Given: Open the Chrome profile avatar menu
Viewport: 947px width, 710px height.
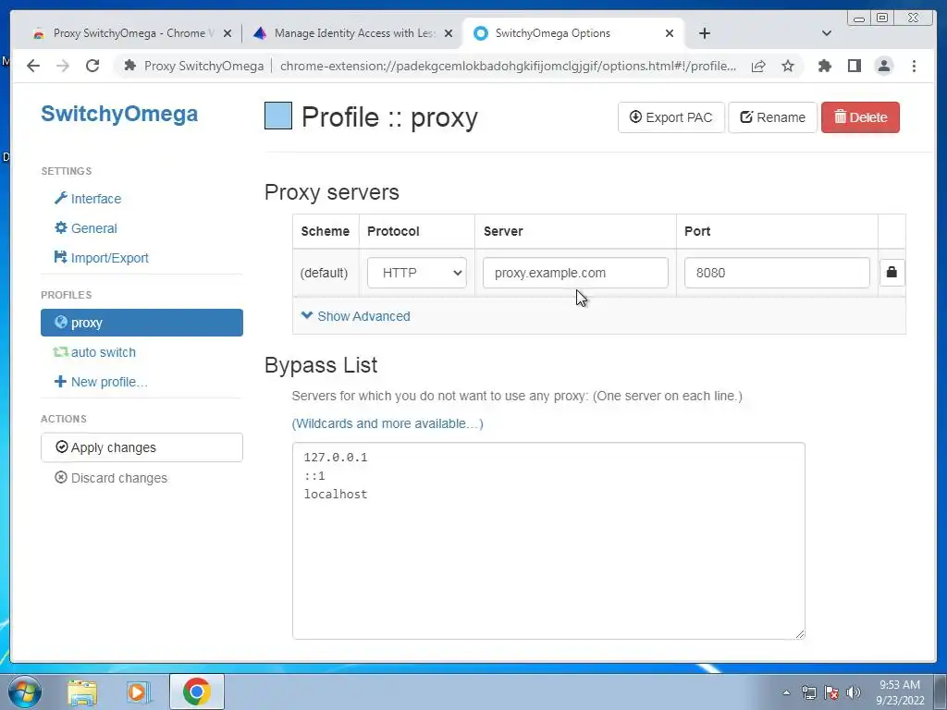Looking at the screenshot, I should (883, 66).
